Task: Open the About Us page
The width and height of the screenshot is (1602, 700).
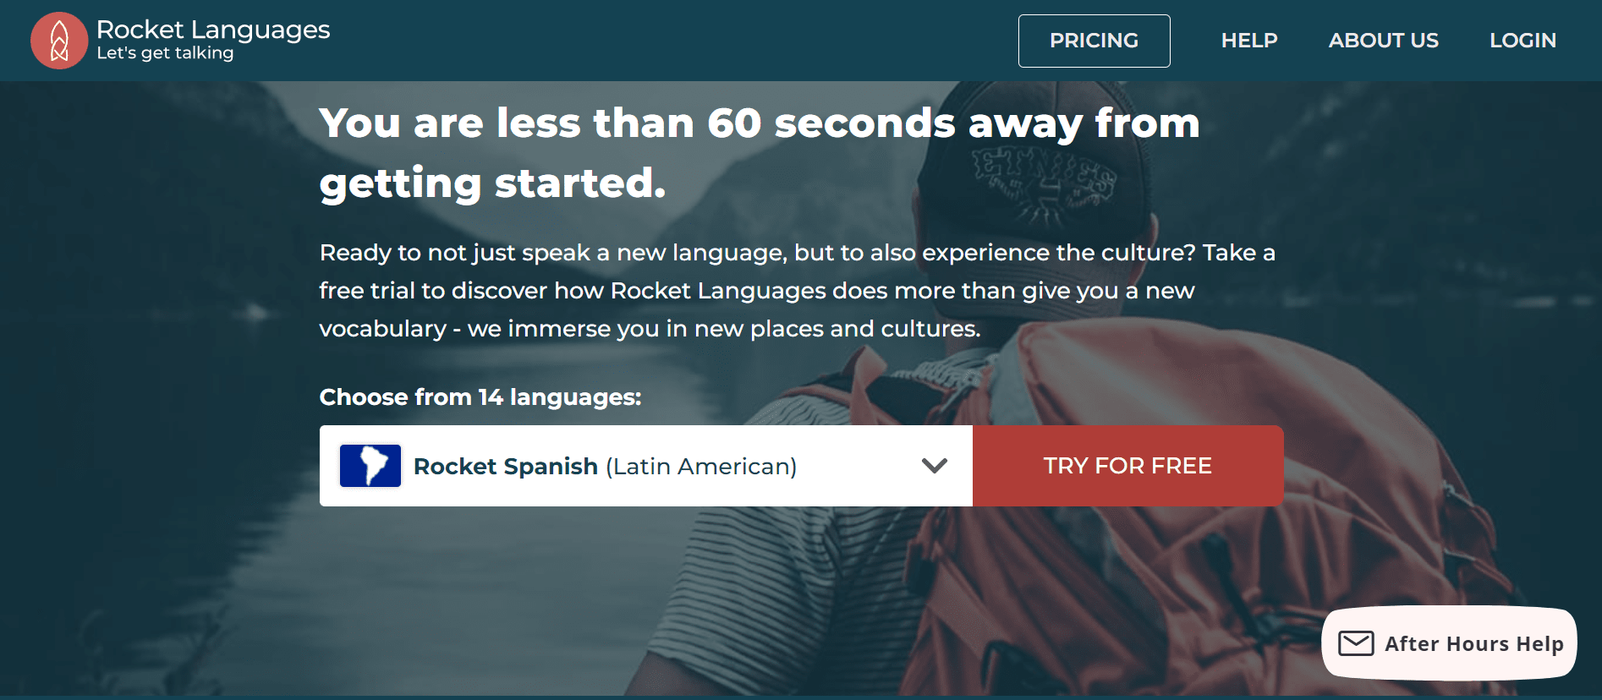Action: (1383, 41)
